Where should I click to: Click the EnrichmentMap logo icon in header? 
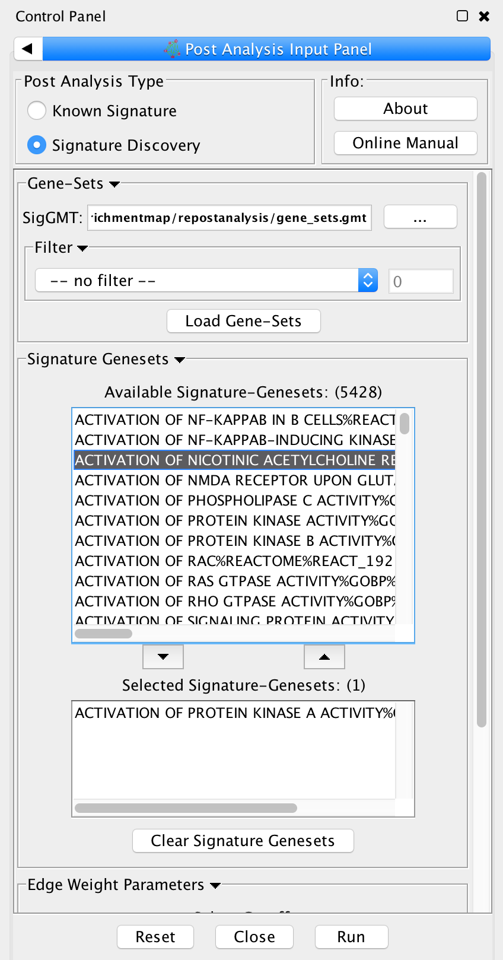[x=172, y=49]
